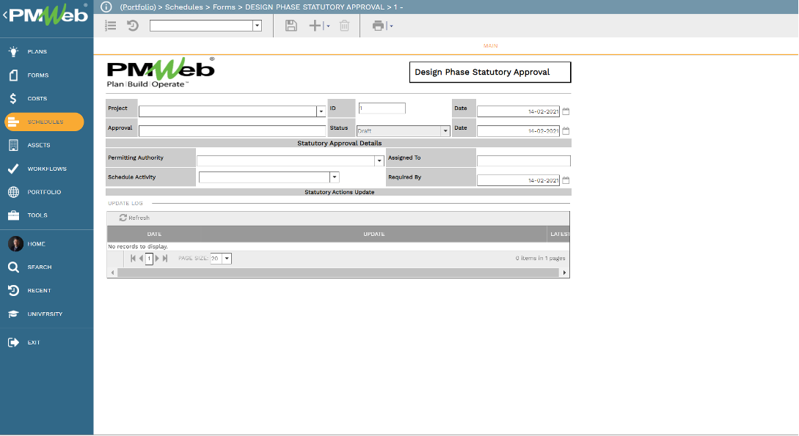Click the Home user avatar

pos(15,244)
